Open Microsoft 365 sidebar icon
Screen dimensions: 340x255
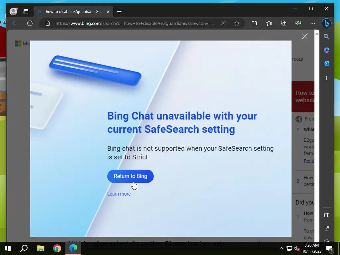[327, 50]
